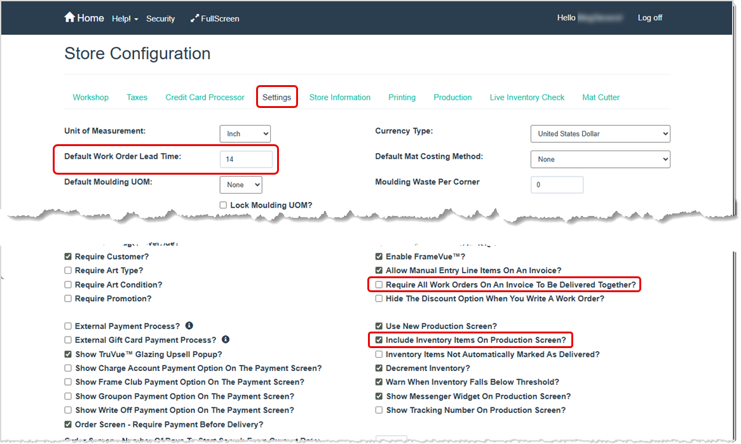
Task: Click the Default Work Order Lead Time field
Action: [x=247, y=159]
